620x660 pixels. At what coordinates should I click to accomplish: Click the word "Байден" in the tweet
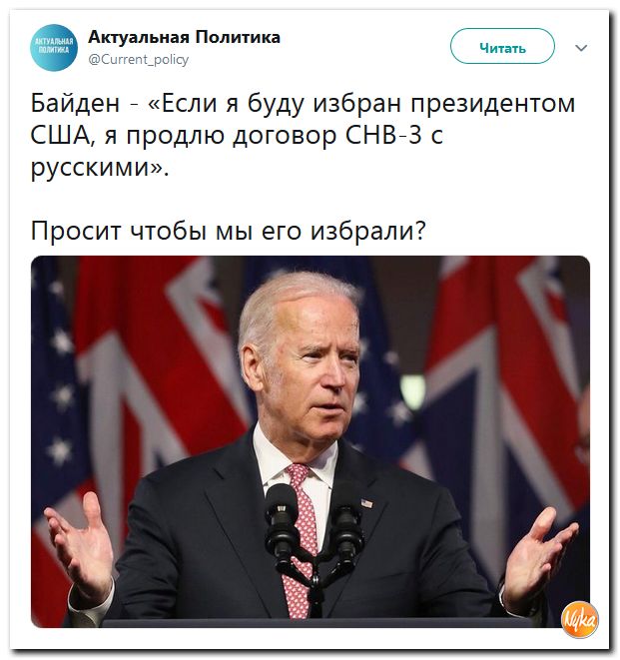point(75,103)
